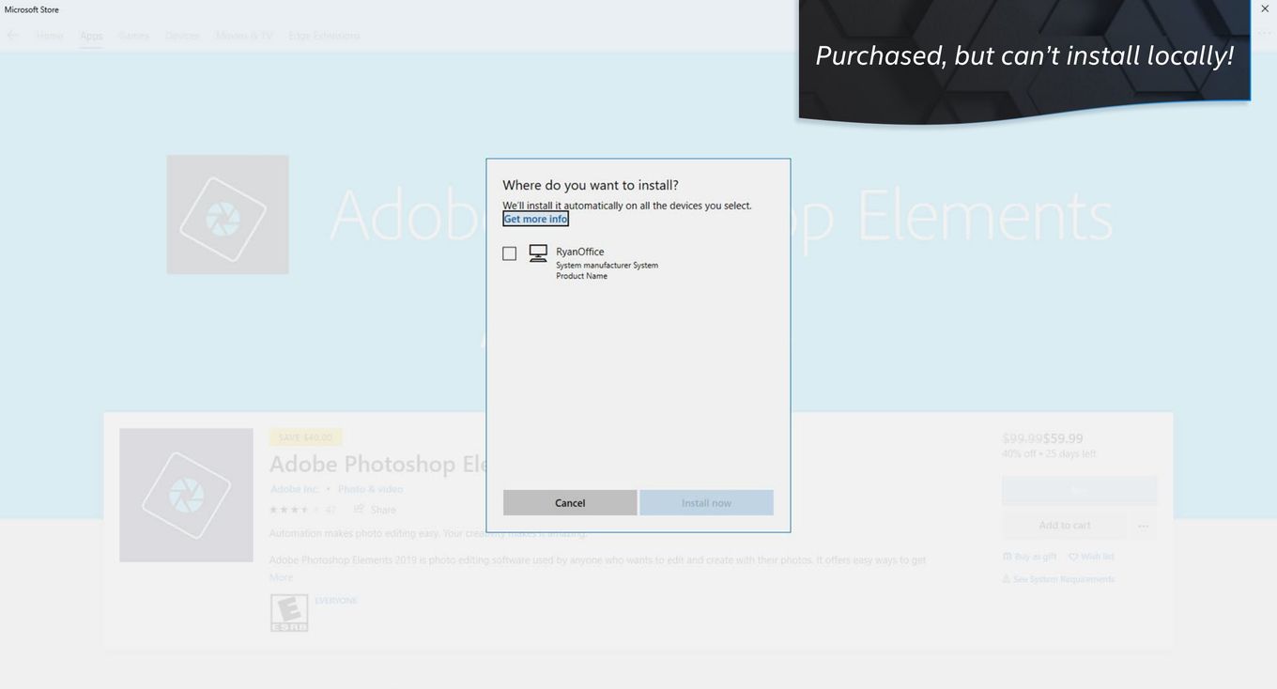Select the RyanOffice device name text

pos(580,252)
